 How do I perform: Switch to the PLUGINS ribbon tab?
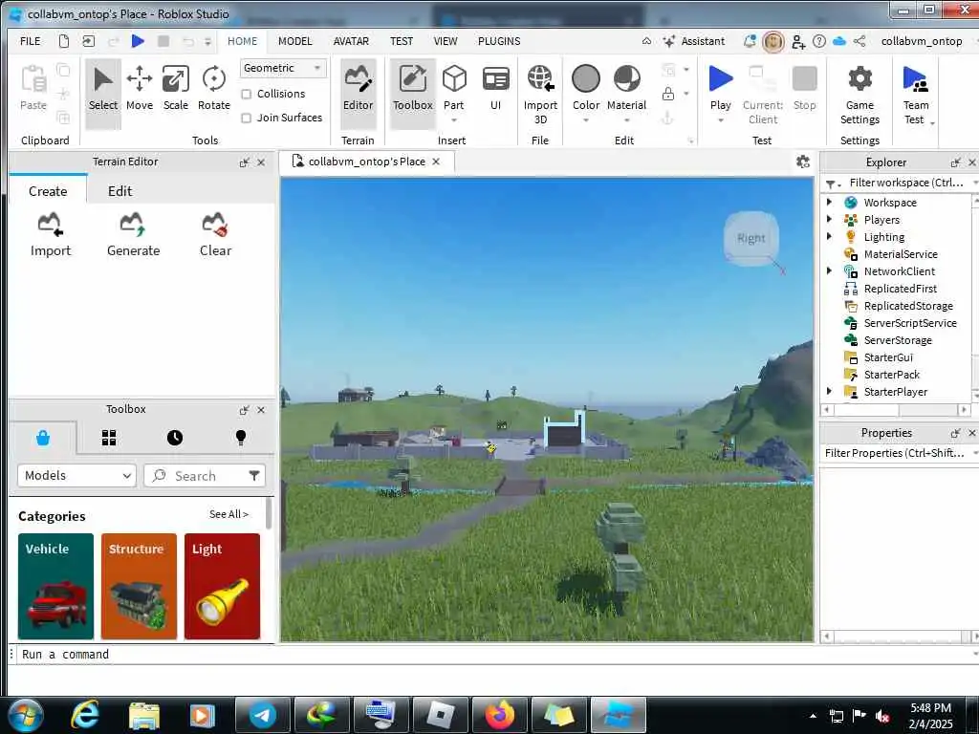click(499, 41)
